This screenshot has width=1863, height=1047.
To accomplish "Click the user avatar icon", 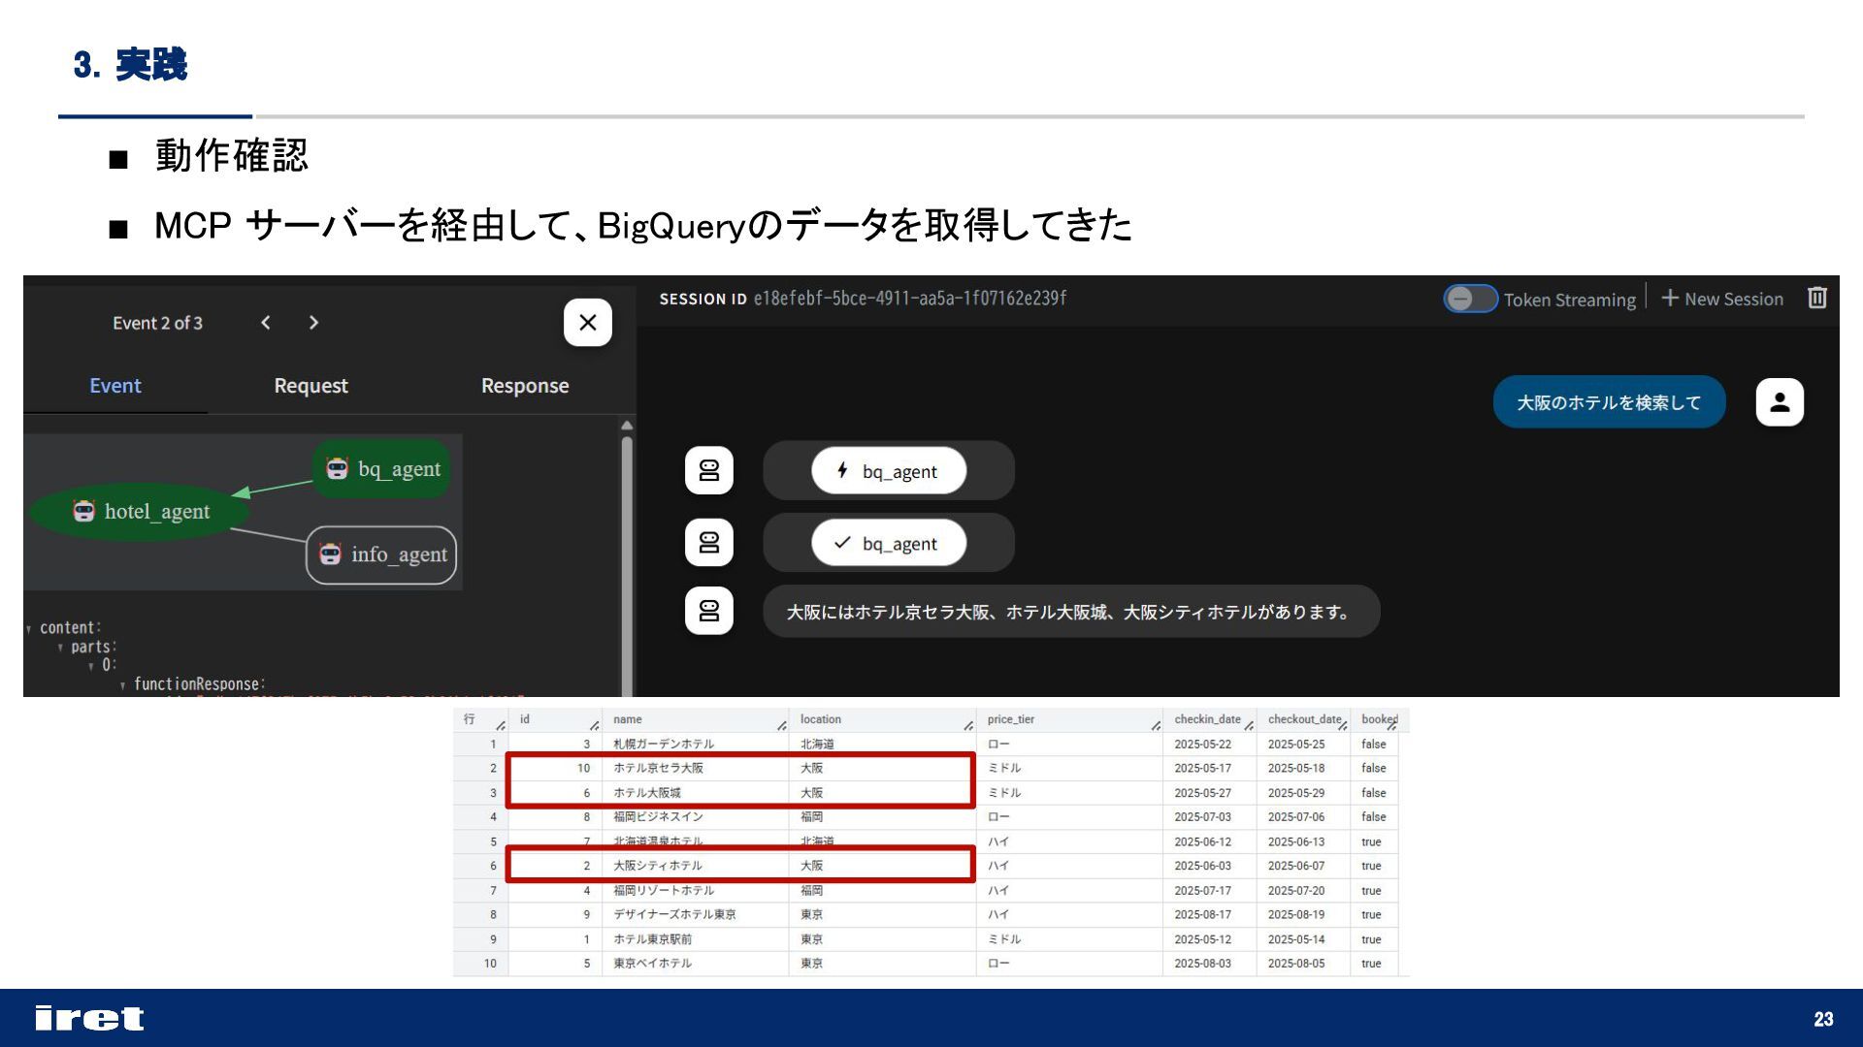I will click(x=1780, y=402).
